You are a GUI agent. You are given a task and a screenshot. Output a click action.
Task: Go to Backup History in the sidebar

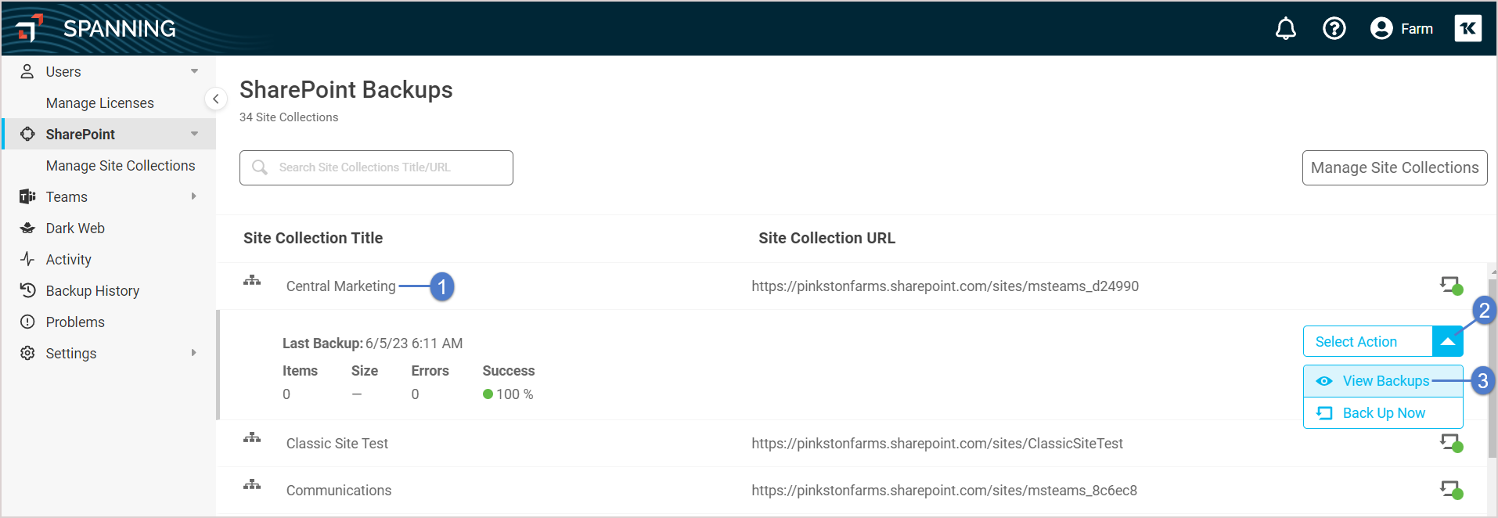92,290
